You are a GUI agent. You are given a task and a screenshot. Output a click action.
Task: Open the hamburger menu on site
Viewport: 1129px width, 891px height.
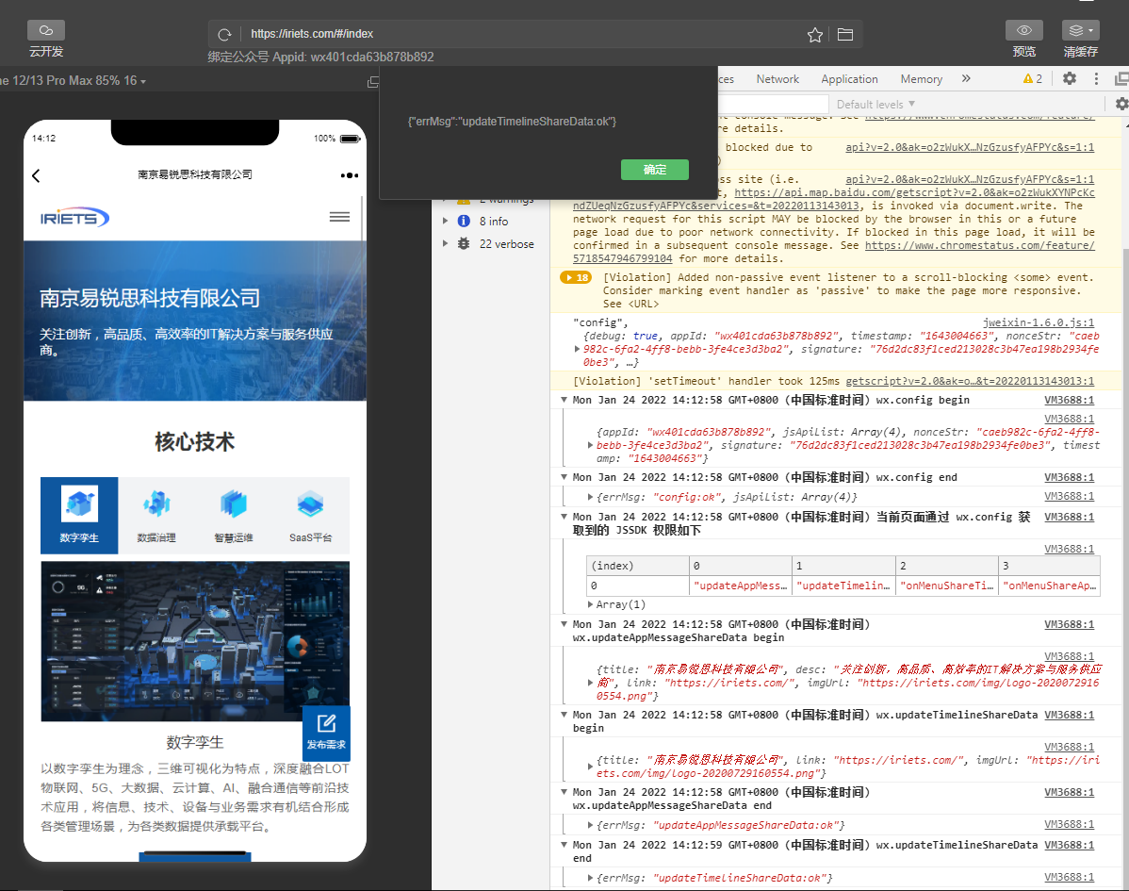(339, 217)
